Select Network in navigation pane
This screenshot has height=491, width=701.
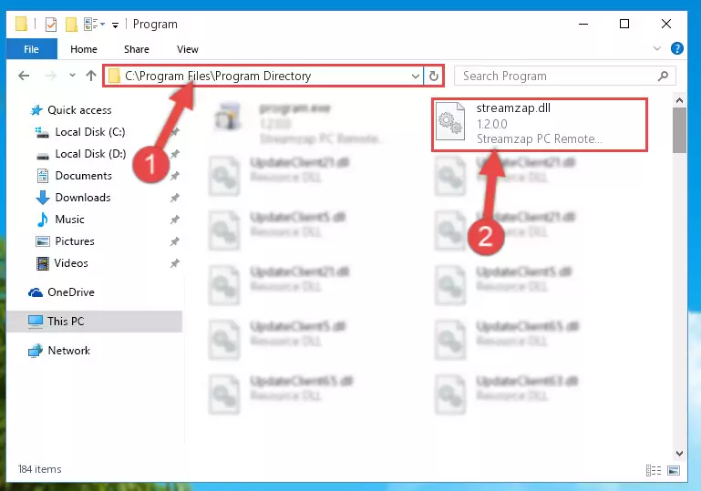69,351
